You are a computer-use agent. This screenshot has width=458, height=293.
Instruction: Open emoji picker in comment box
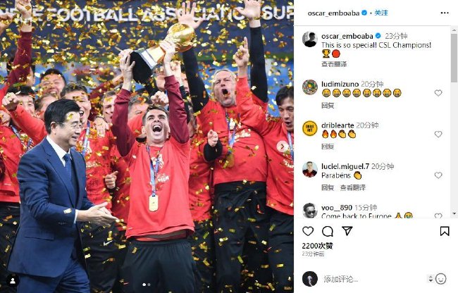pos(441,279)
